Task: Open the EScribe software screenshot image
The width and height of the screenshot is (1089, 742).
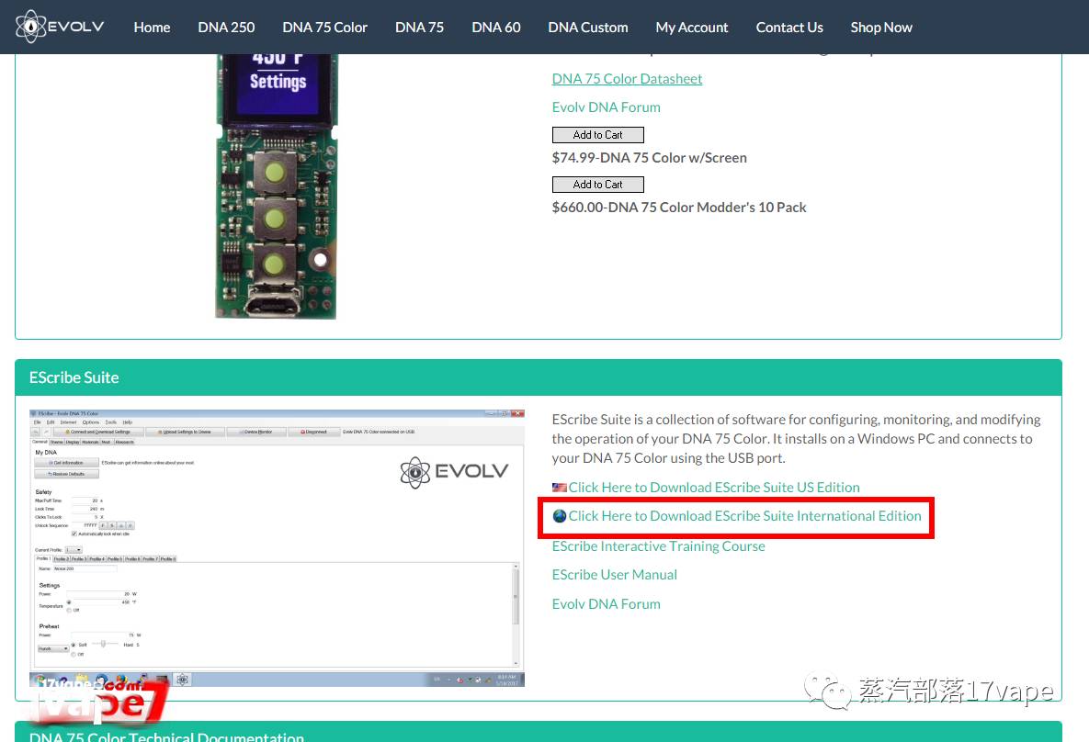Action: pos(277,547)
